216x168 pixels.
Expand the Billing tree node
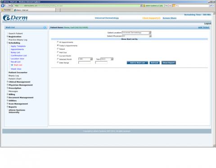pos(8,94)
